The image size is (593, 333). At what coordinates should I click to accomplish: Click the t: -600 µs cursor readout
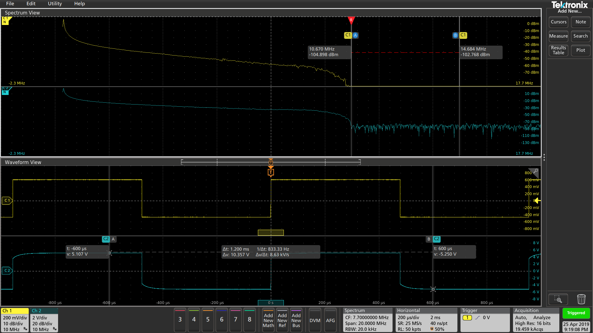click(x=87, y=251)
